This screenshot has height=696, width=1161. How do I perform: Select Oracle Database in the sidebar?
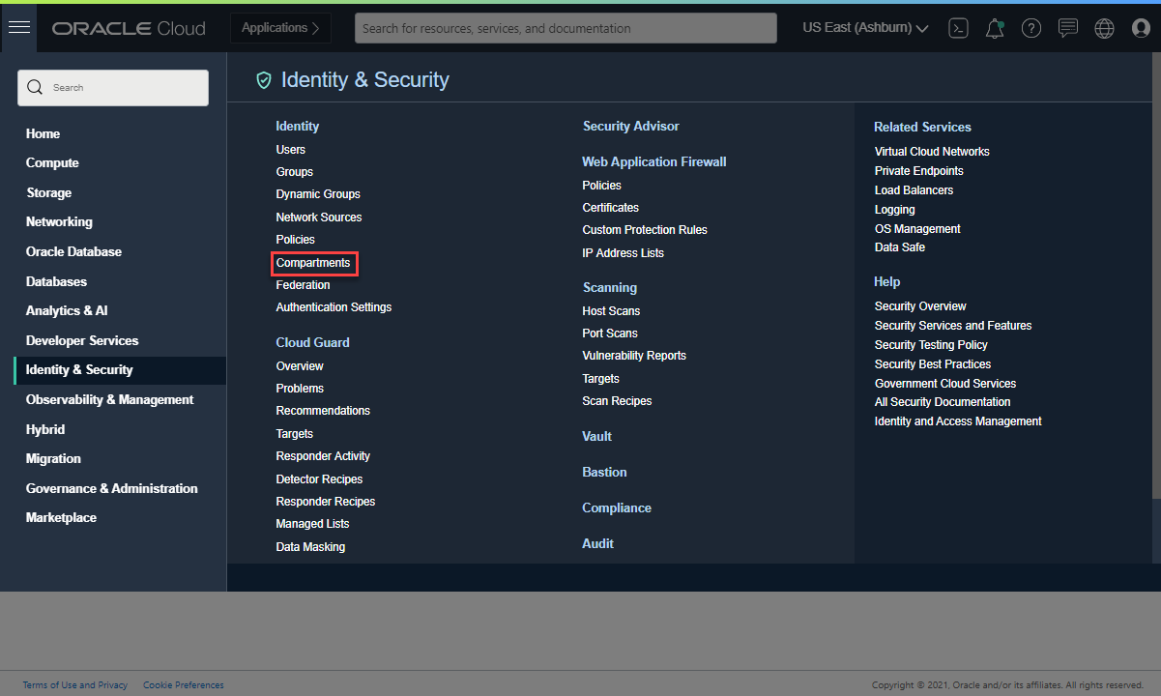click(x=73, y=251)
